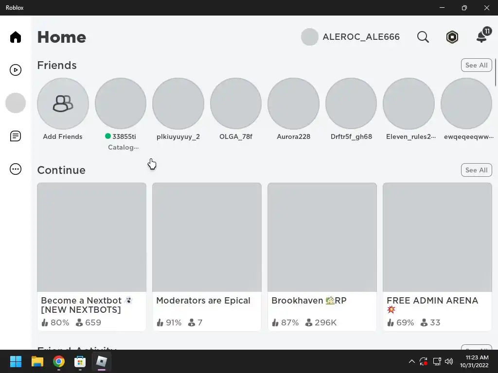Click the Roblox taskbar icon
This screenshot has height=373, width=498.
click(101, 361)
